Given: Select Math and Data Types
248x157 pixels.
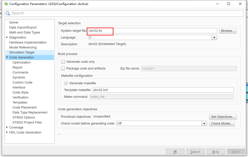Looking at the screenshot, I should (x=25, y=32).
